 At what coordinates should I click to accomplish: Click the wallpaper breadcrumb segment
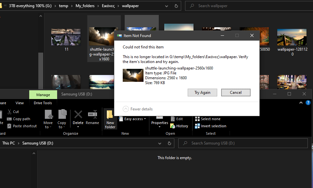coord(130,6)
